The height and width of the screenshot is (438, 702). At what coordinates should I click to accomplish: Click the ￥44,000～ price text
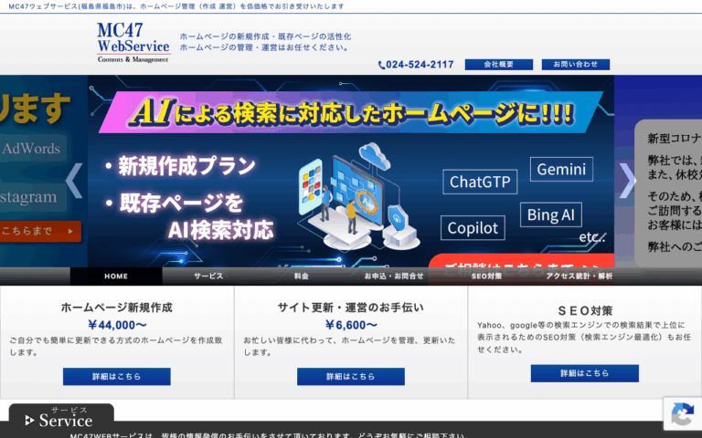[117, 325]
